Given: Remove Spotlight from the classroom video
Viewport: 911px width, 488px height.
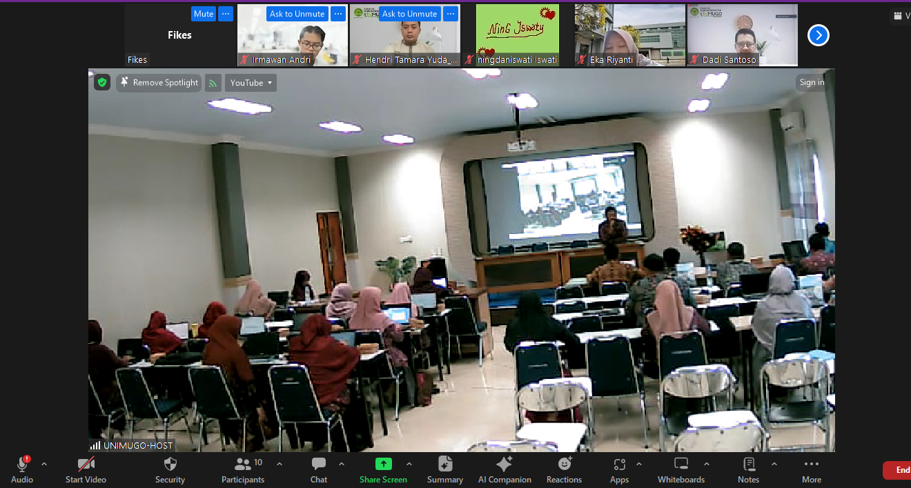Looking at the screenshot, I should click(x=159, y=82).
